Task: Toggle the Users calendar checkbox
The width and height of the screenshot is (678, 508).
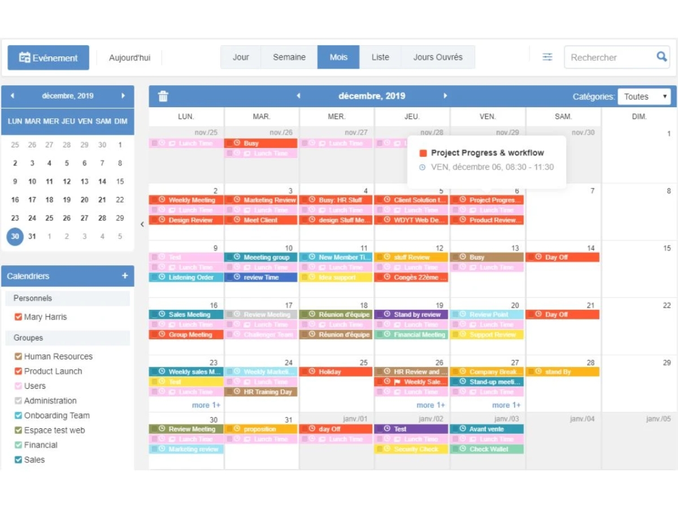Action: pyautogui.click(x=18, y=386)
